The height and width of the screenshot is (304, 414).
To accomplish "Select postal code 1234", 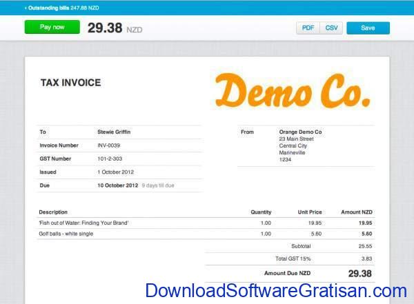I will (x=285, y=159).
